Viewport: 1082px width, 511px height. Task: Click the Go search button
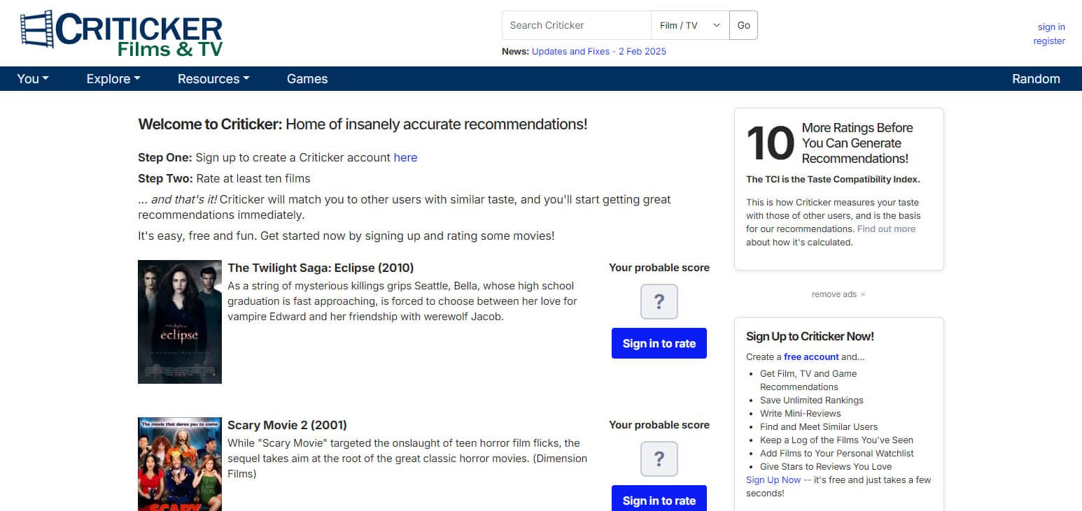click(x=743, y=25)
